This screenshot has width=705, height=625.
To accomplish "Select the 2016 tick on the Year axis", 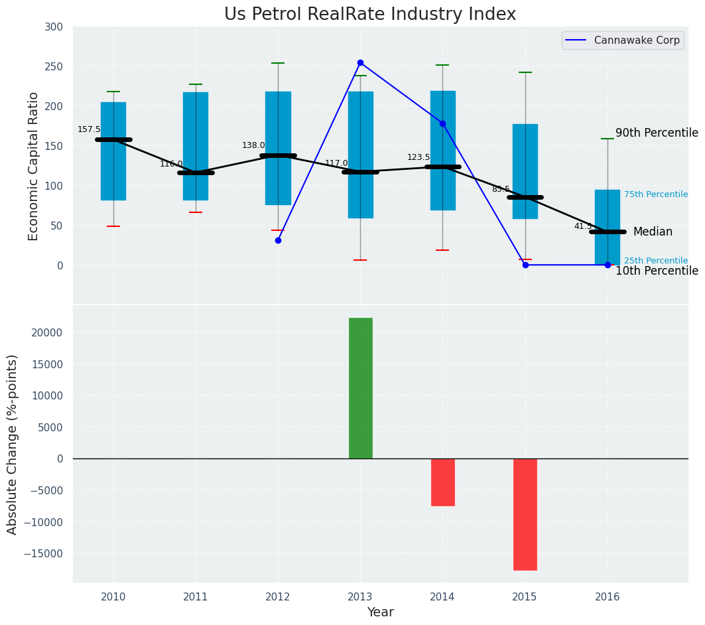I will (608, 597).
